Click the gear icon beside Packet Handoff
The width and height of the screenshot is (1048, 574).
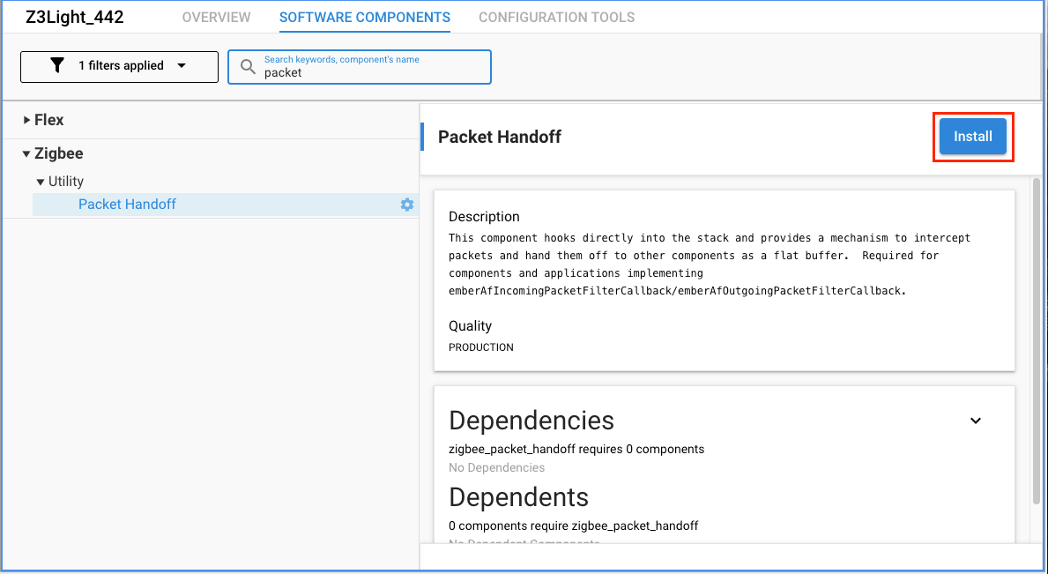(406, 205)
